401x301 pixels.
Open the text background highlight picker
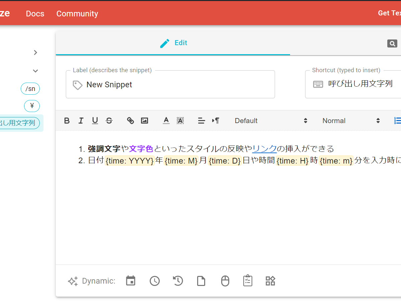[x=180, y=121]
